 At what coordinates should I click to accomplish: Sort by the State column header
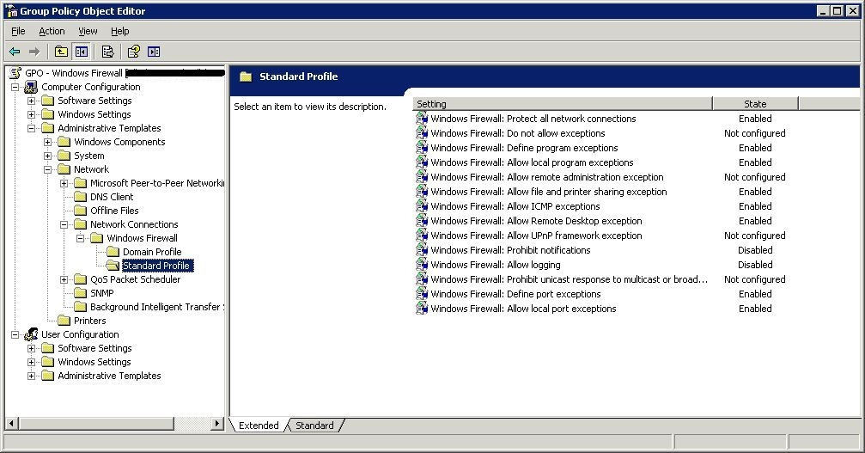(x=755, y=104)
